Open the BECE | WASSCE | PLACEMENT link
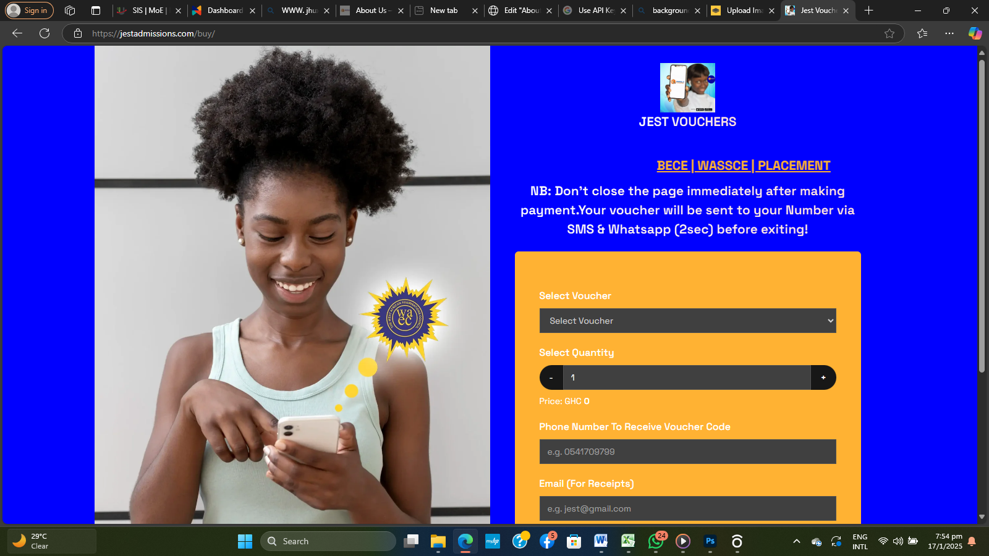989x556 pixels. 744,166
